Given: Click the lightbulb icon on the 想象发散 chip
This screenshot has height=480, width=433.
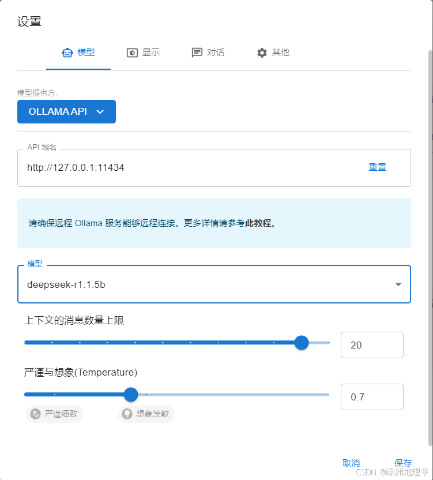Looking at the screenshot, I should pos(127,414).
